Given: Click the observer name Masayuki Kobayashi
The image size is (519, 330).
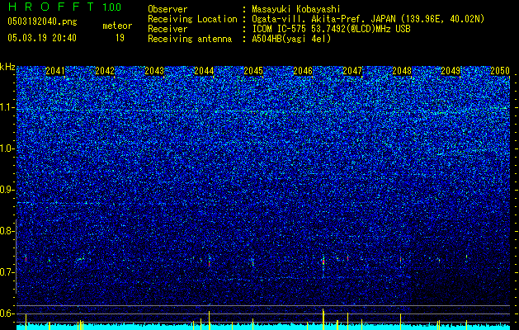Looking at the screenshot, I should coord(296,9).
